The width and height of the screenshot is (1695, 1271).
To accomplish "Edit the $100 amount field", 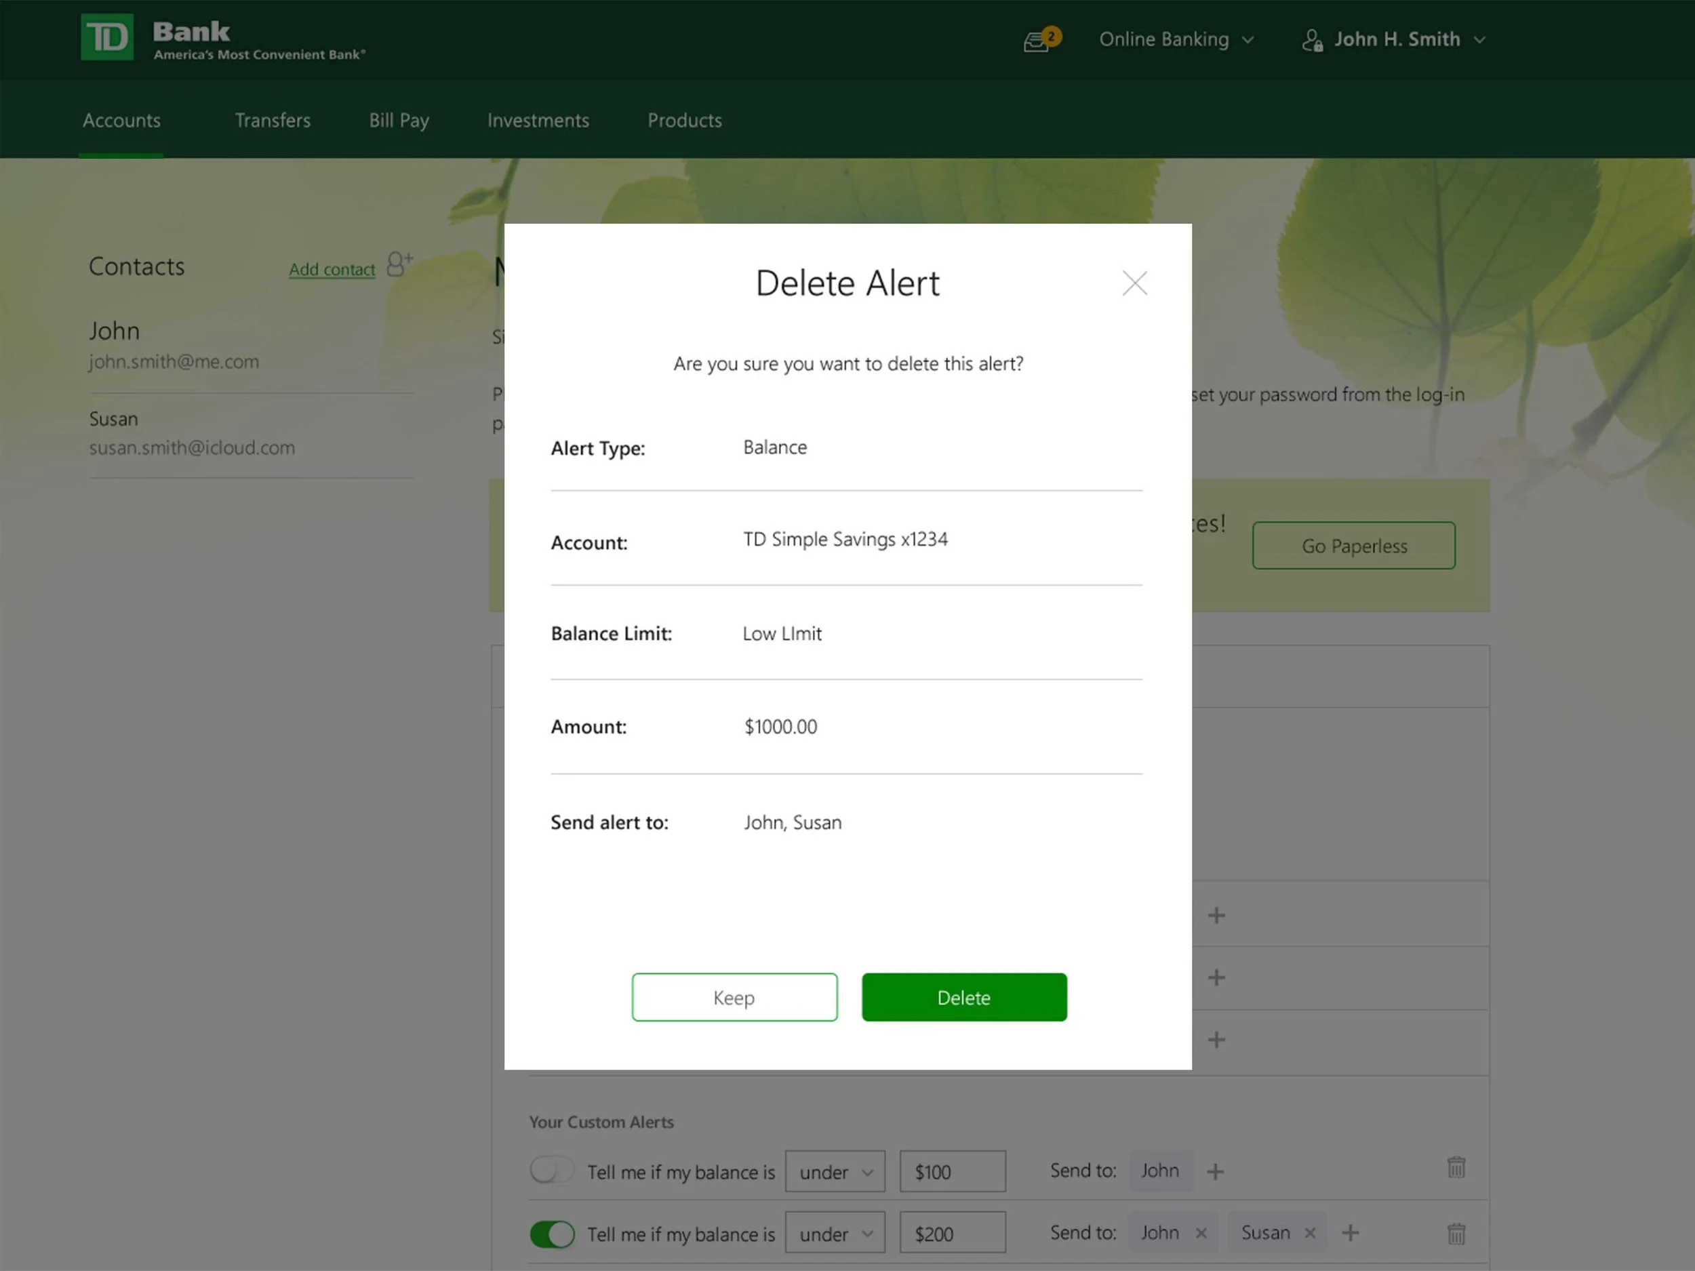I will [x=953, y=1171].
